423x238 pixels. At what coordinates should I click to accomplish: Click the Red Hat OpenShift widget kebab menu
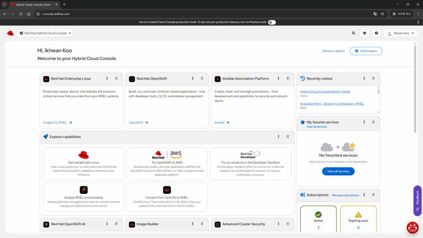(x=193, y=79)
